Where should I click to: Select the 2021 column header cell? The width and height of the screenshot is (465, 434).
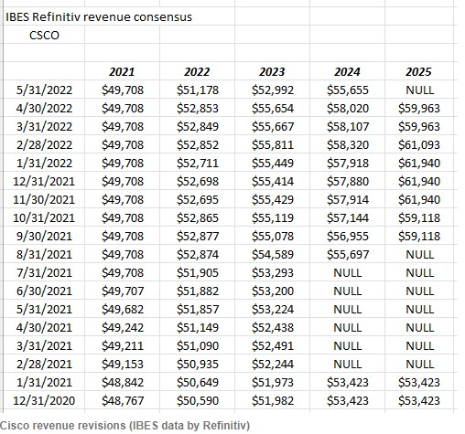coord(122,72)
